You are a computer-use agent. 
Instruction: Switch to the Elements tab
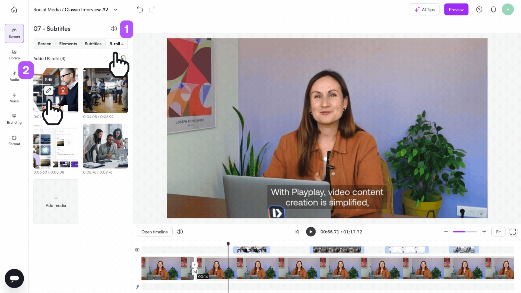point(68,44)
